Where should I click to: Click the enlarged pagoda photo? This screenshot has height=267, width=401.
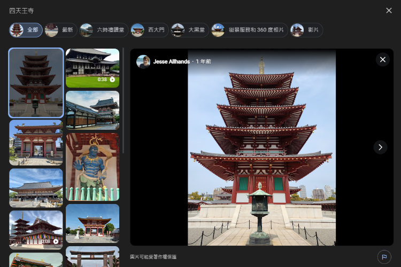(x=261, y=147)
